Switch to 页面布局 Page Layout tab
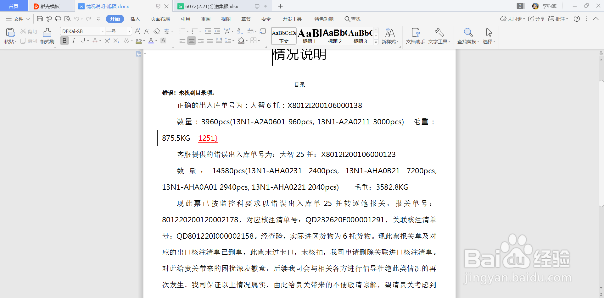 click(160, 19)
